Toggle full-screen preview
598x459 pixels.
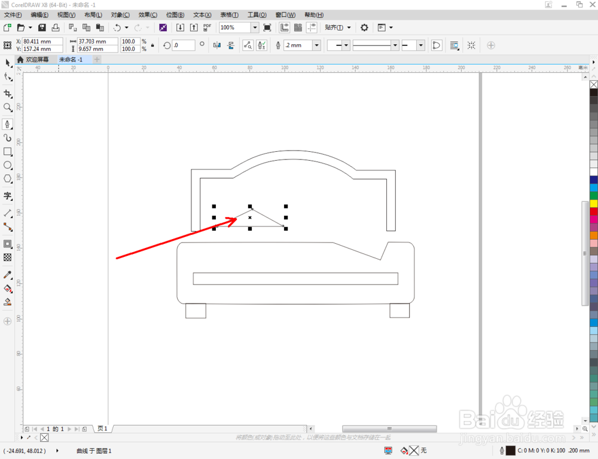pos(267,27)
